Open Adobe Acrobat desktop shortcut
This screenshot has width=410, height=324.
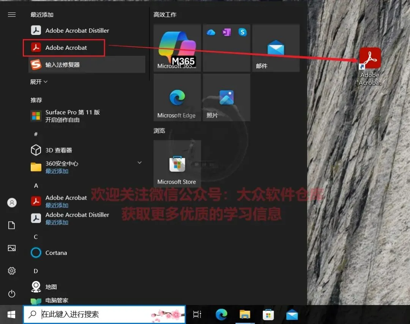coord(370,67)
